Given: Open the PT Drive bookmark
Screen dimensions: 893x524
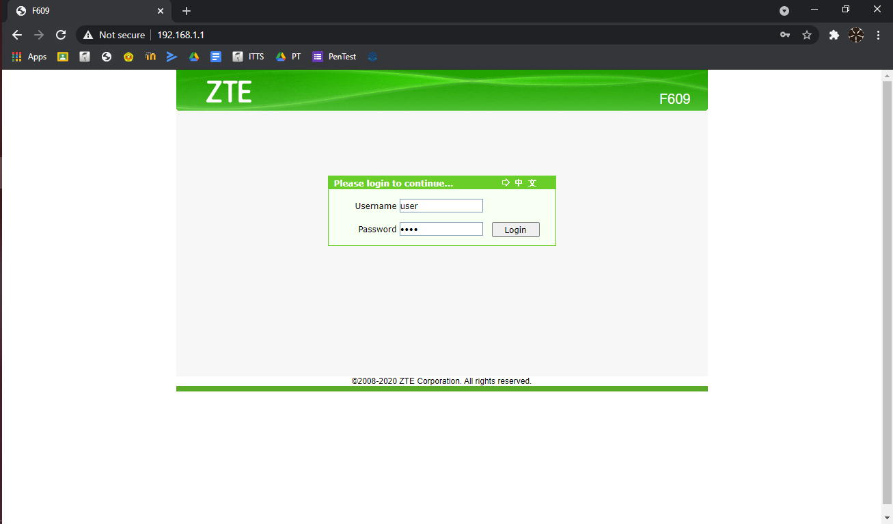Looking at the screenshot, I should point(288,57).
